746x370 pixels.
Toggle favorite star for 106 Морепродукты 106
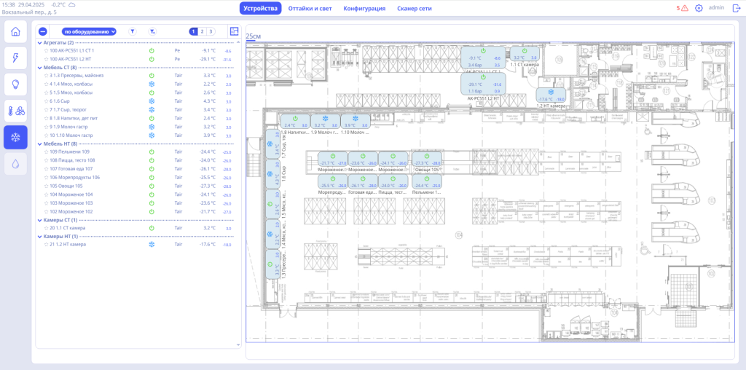[47, 177]
